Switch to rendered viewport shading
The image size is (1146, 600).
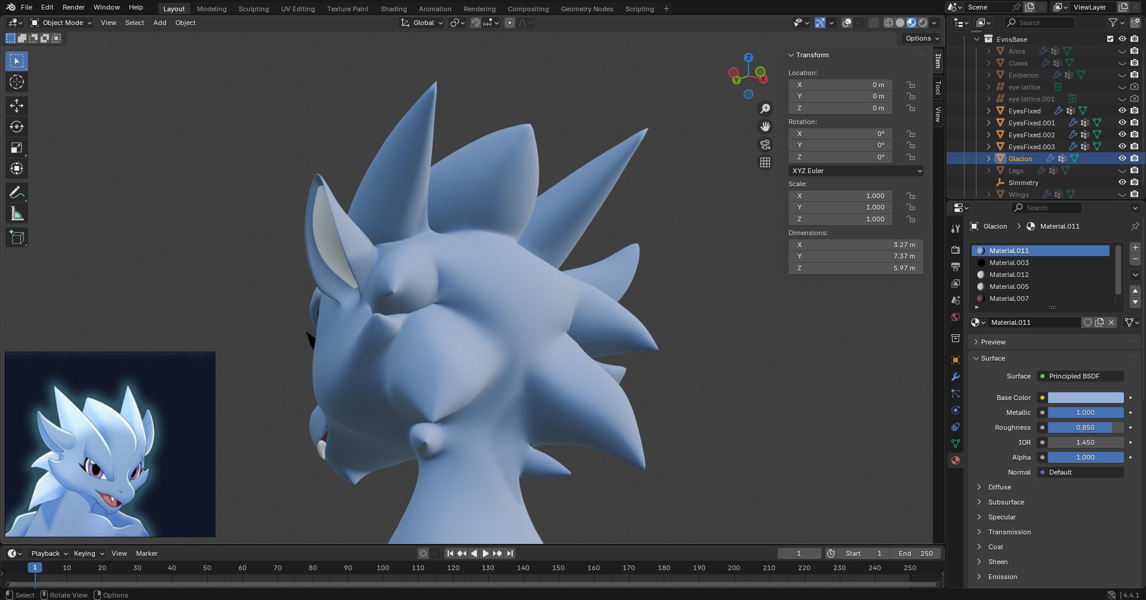[923, 23]
